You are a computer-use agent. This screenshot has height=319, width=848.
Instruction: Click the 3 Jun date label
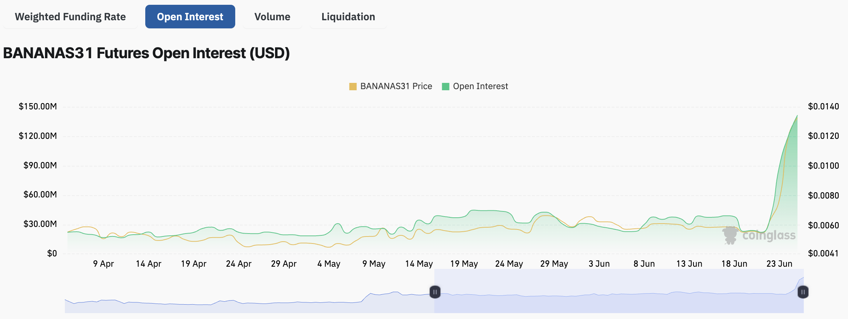tap(599, 264)
